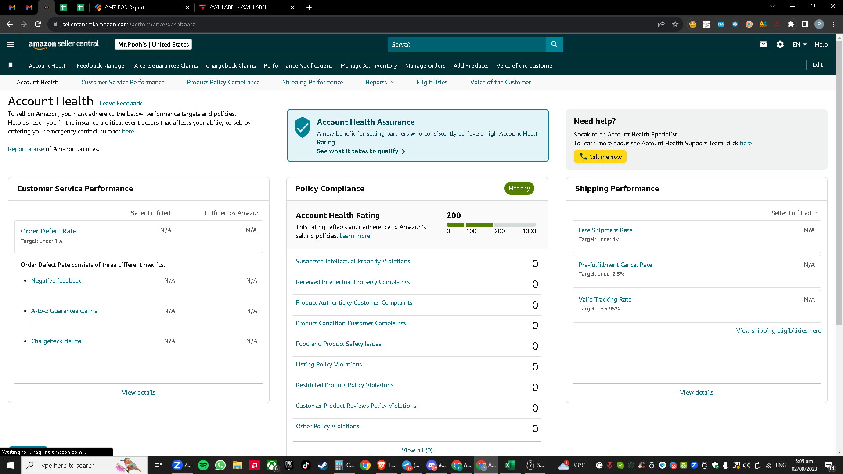The height and width of the screenshot is (474, 843).
Task: Click the page vertical scrollbar
Action: coord(839,183)
